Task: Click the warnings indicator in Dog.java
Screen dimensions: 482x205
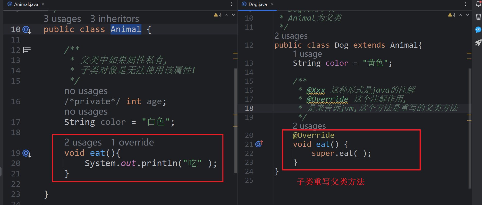Action: [452, 15]
